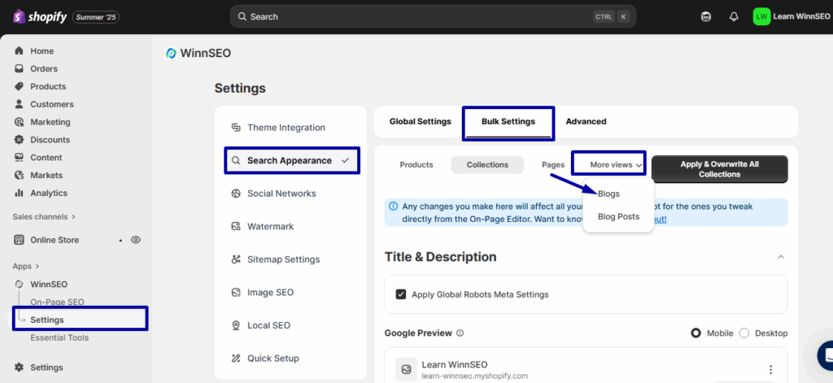Click the Home icon in sidebar
The image size is (833, 383).
20,51
